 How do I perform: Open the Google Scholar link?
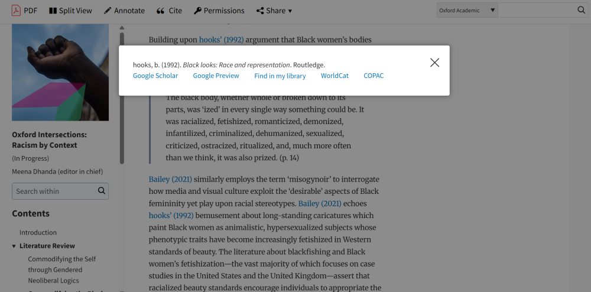tap(155, 76)
